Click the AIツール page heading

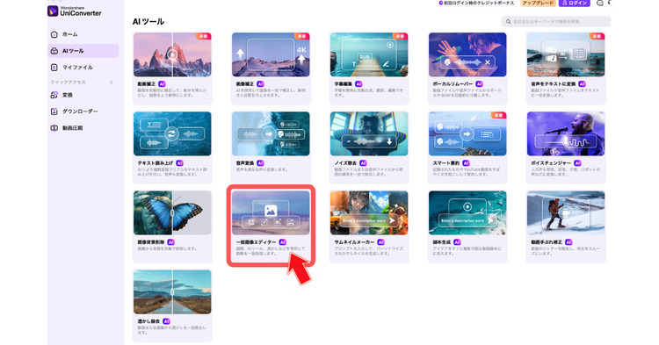click(x=148, y=21)
